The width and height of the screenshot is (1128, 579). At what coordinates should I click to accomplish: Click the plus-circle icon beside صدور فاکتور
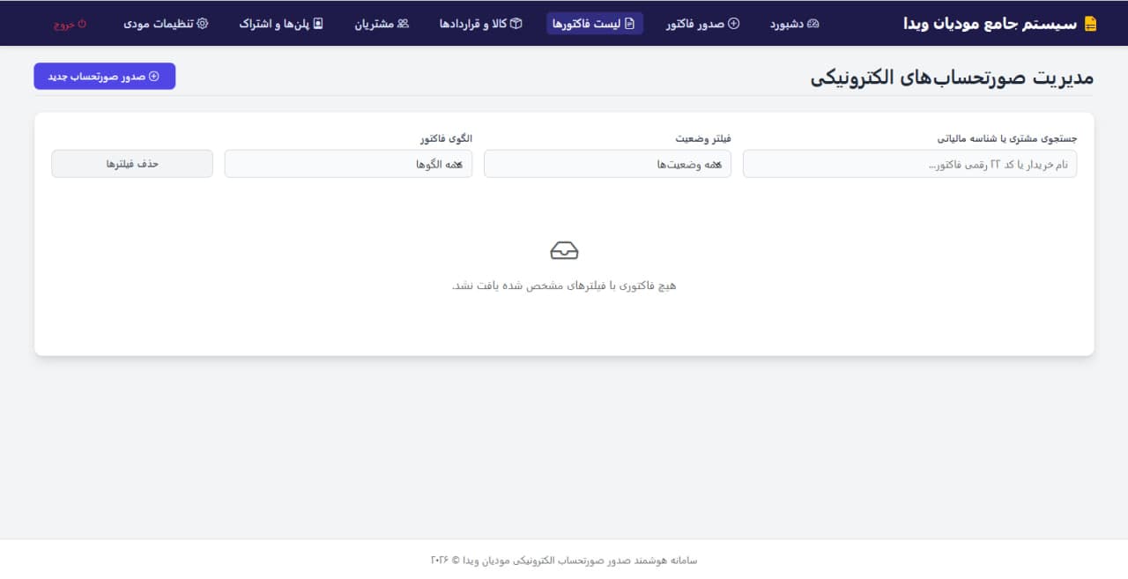pyautogui.click(x=733, y=24)
